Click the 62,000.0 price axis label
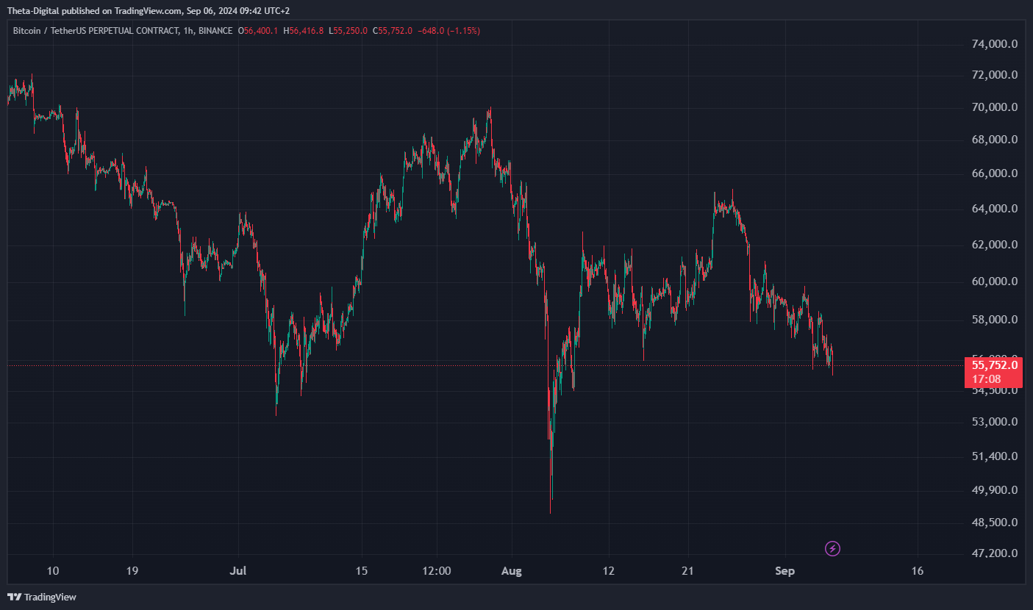This screenshot has height=610, width=1033. (994, 245)
